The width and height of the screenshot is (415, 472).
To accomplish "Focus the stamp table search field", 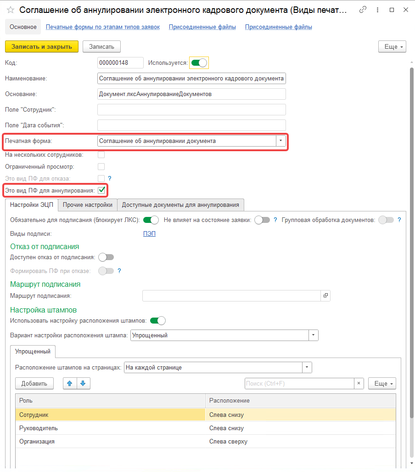I will pyautogui.click(x=299, y=383).
